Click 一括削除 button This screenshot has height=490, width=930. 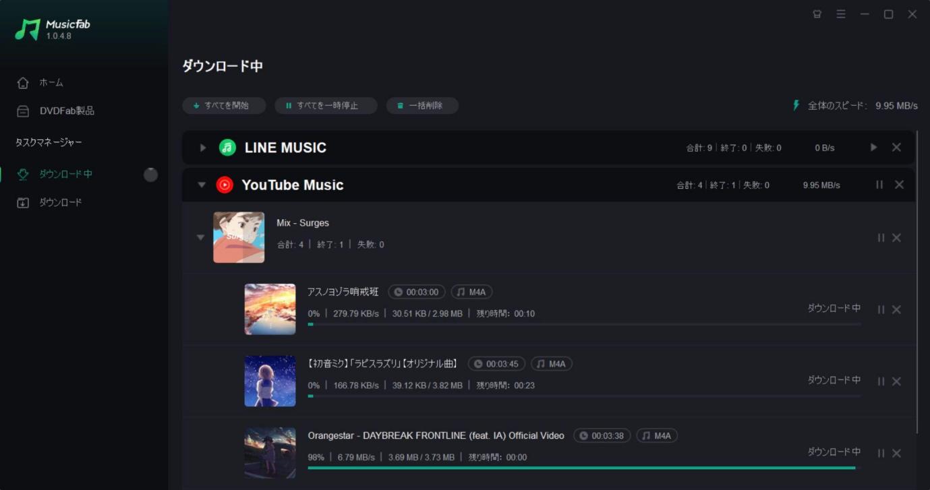422,106
